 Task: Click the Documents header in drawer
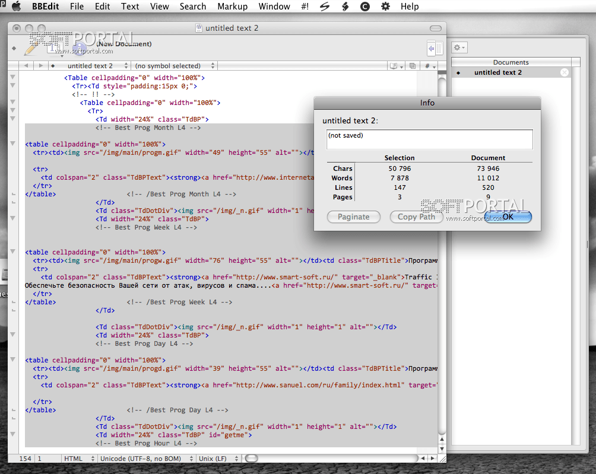coord(511,62)
